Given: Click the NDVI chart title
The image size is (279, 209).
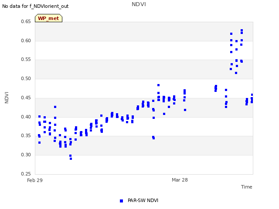Looking at the screenshot, I should [x=139, y=4].
